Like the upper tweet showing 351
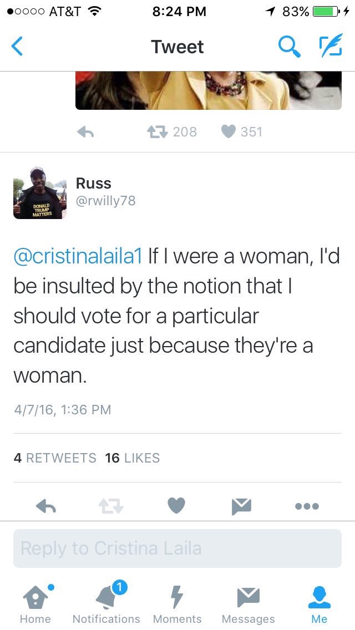Viewport: 355px width, 630px height. (228, 131)
